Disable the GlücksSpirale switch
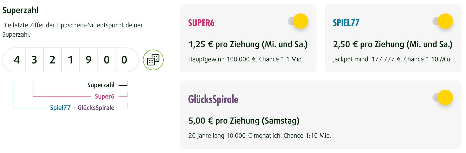This screenshot has width=466, height=153. [x=443, y=98]
